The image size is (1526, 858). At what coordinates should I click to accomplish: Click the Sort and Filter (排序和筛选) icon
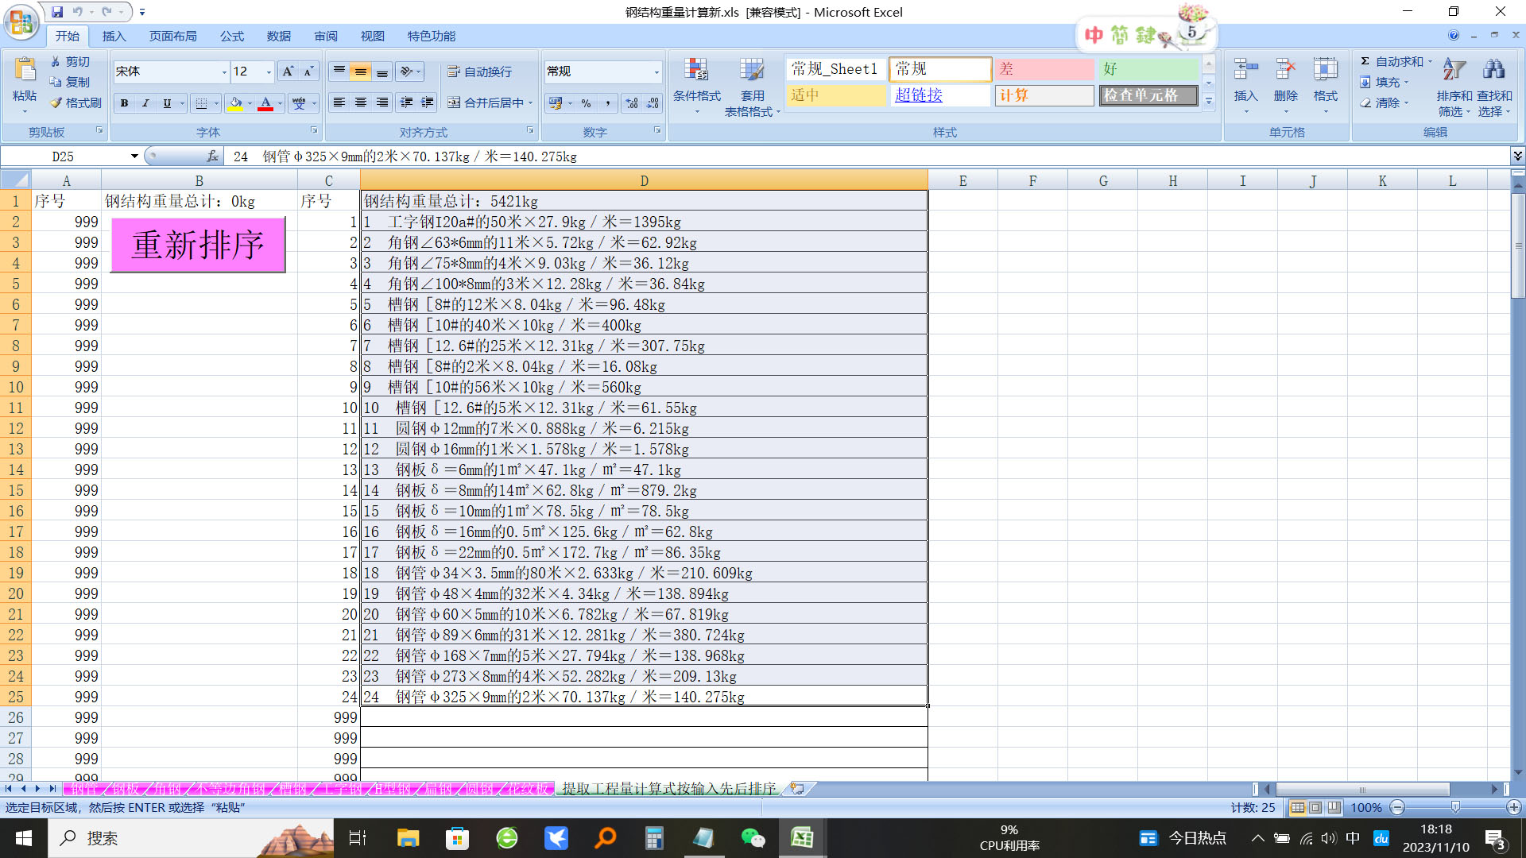[1454, 70]
